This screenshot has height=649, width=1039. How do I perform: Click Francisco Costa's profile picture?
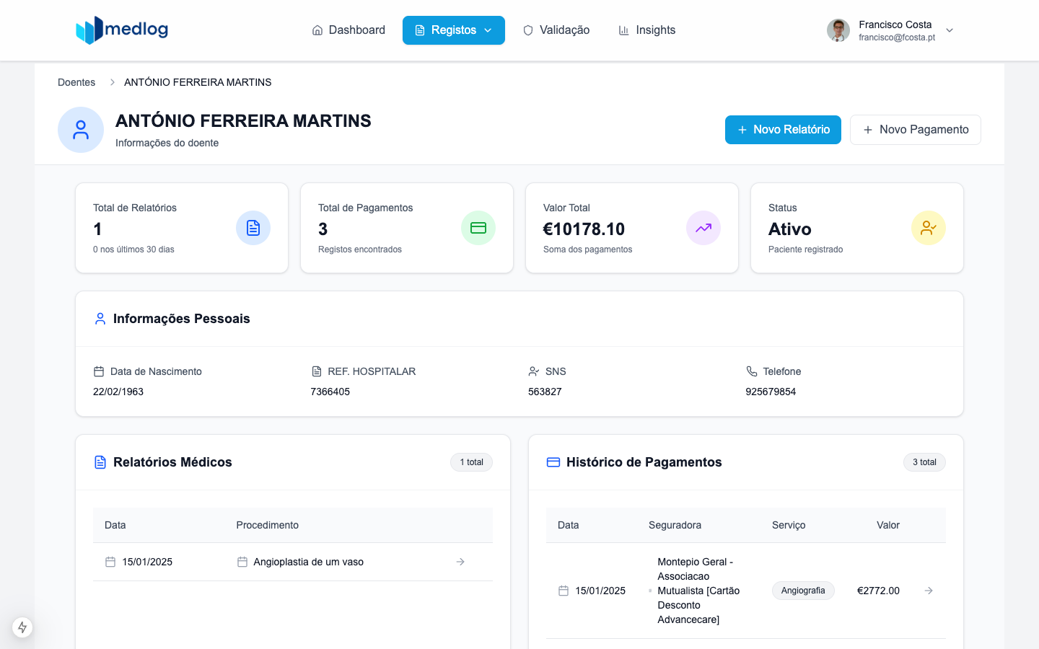coord(838,30)
